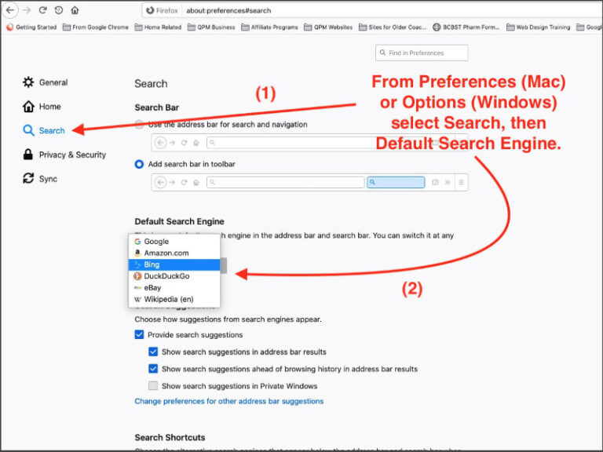Viewport: 603px width, 452px height.
Task: Open the Affiliate Programs bookmarks folder
Action: (x=269, y=27)
